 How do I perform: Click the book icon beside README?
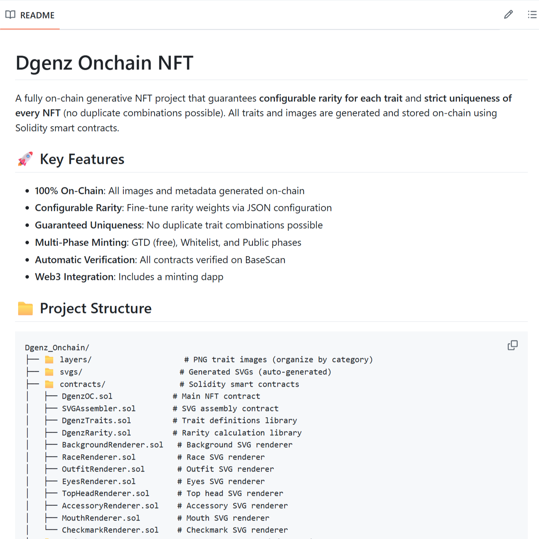pos(10,15)
